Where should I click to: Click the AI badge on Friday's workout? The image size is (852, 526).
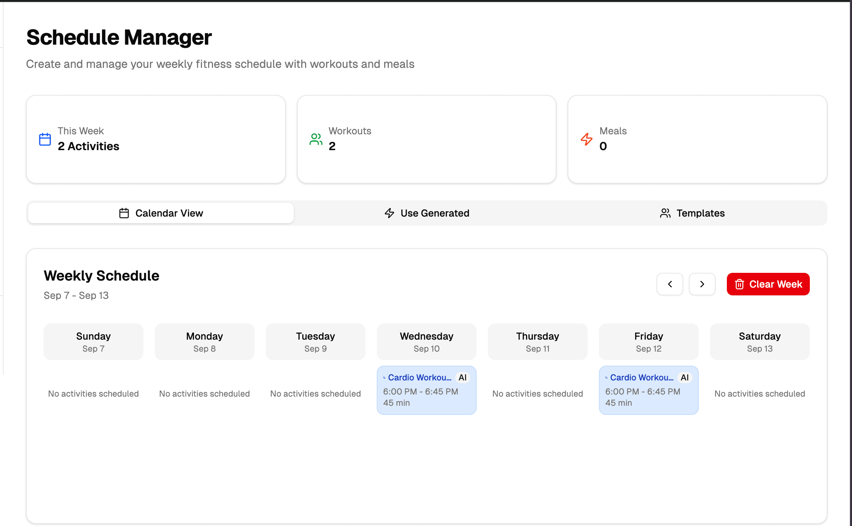[x=684, y=378]
